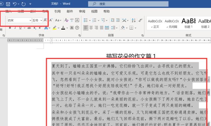Switch to the 引用 tab
This screenshot has height=126, width=211.
(x=57, y=12)
